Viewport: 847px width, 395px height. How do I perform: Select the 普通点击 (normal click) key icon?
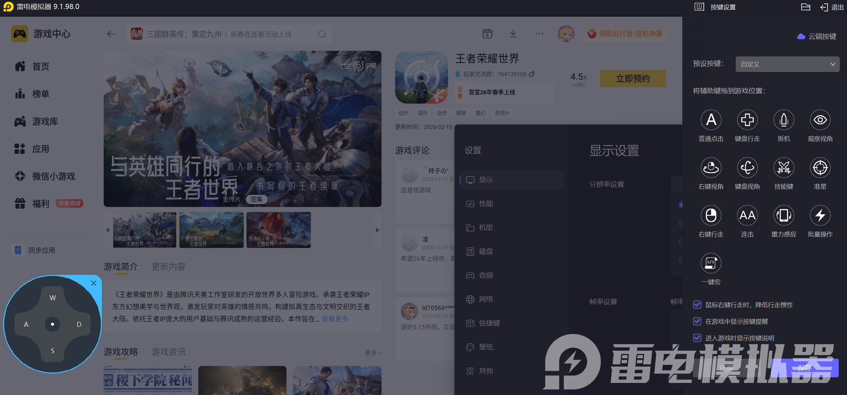tap(711, 120)
